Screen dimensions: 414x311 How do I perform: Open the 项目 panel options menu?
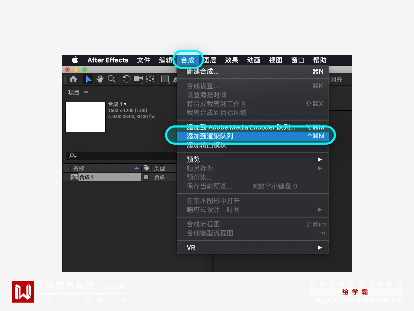(x=86, y=93)
